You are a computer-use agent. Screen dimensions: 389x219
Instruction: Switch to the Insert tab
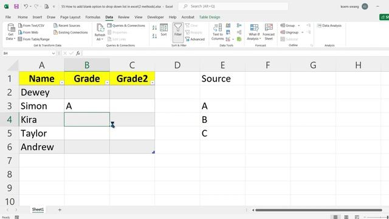click(x=37, y=17)
